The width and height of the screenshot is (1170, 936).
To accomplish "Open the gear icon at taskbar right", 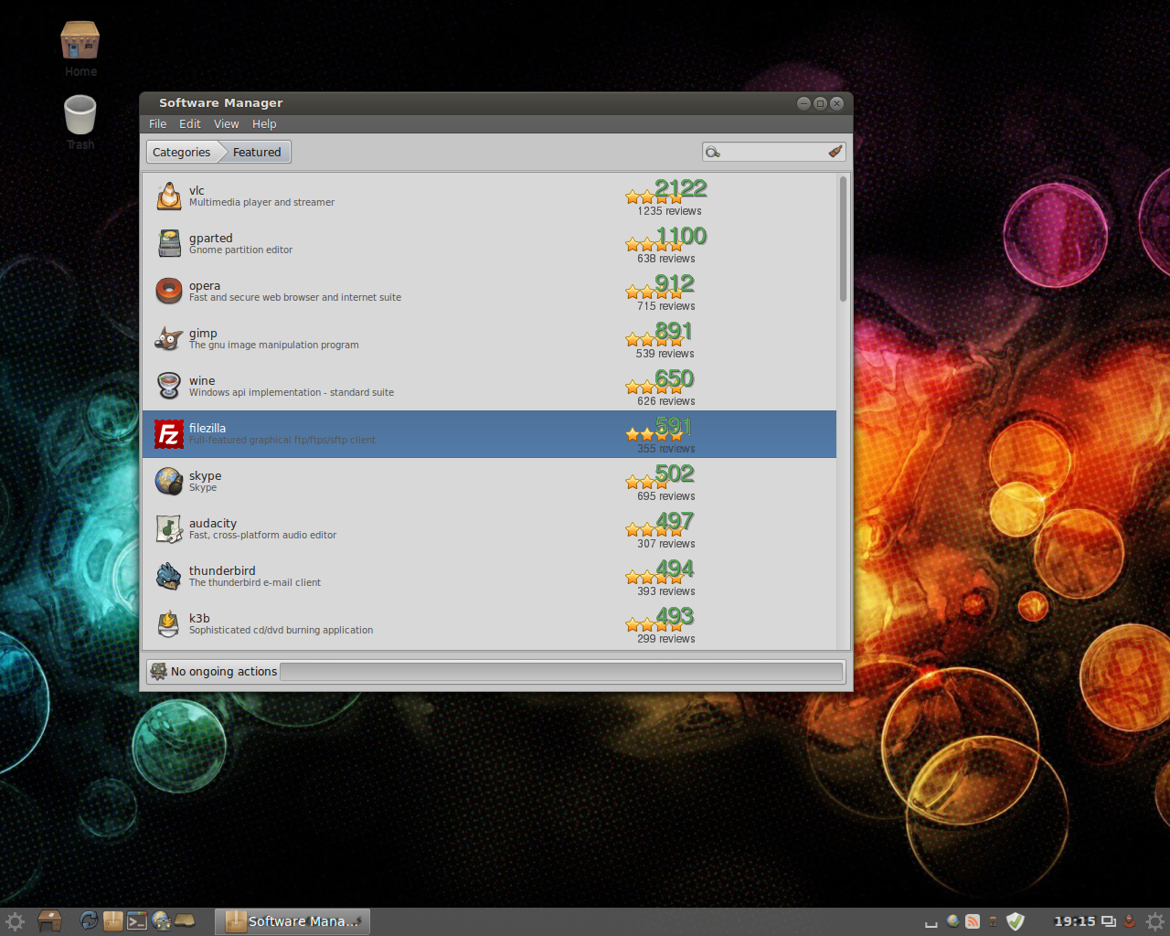I will [x=1155, y=921].
